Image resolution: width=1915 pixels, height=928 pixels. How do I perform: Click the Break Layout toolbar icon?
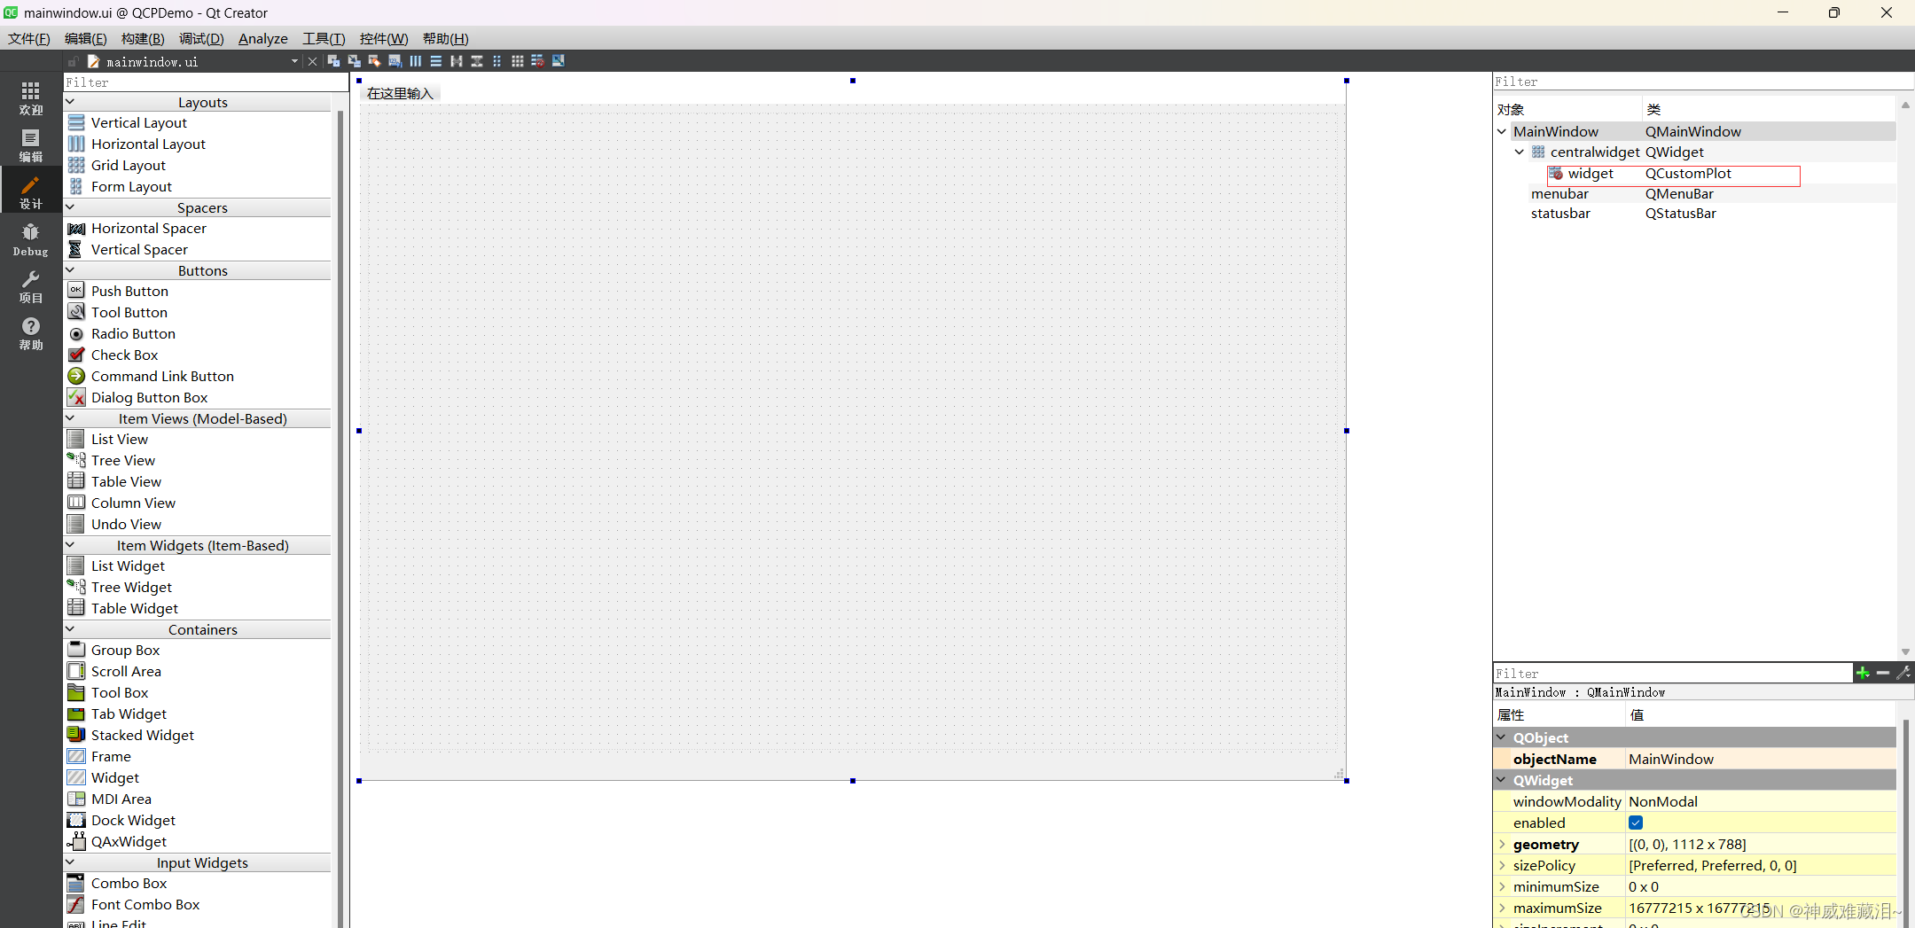538,60
